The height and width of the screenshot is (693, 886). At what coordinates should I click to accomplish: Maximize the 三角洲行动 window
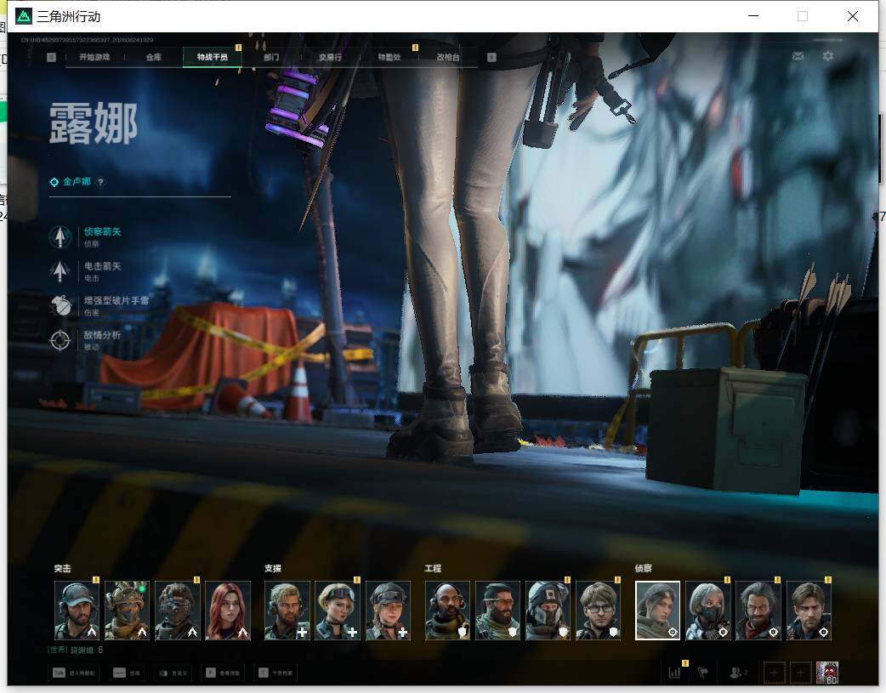click(x=803, y=16)
